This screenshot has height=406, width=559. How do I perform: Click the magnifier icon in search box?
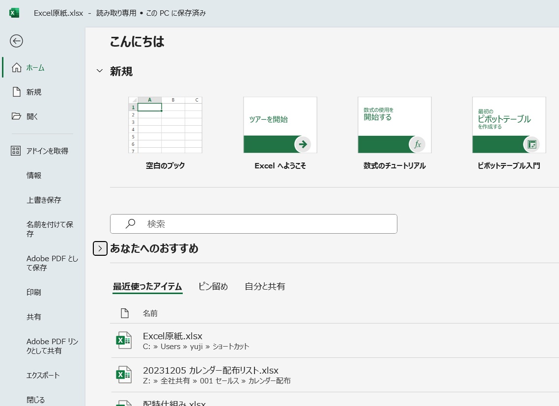pos(131,223)
